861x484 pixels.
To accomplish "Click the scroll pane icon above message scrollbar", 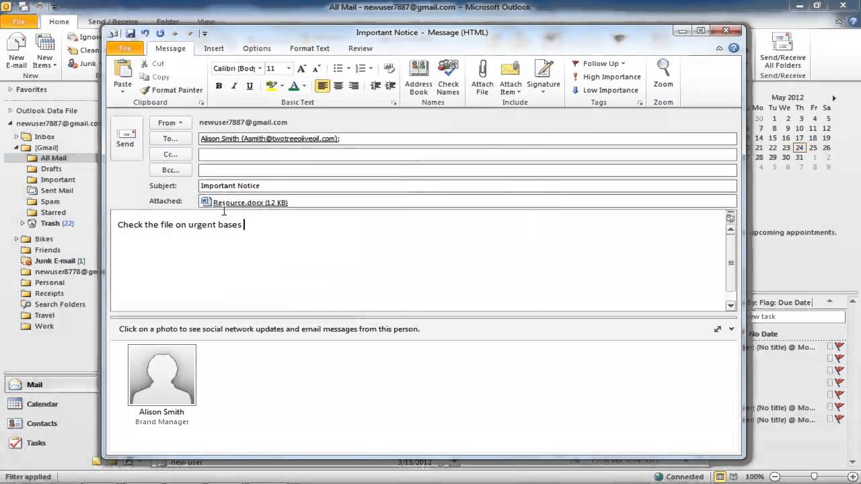I will [731, 218].
